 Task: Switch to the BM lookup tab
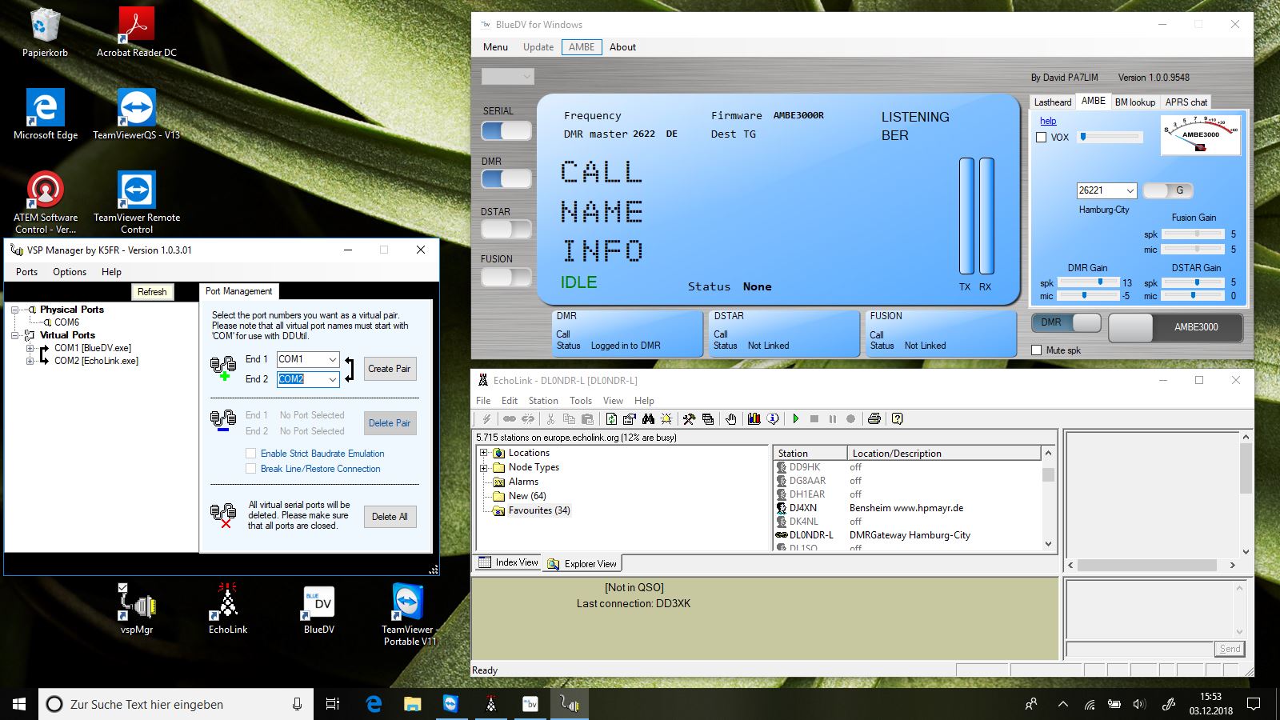tap(1135, 102)
